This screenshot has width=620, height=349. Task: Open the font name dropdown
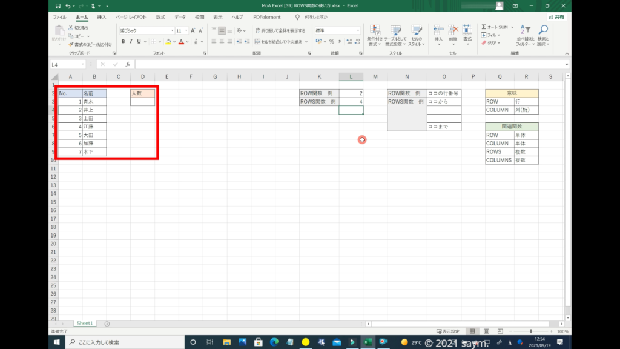[171, 30]
